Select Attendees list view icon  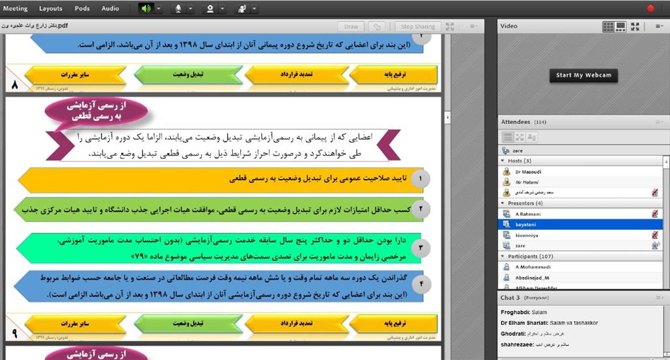[508, 137]
